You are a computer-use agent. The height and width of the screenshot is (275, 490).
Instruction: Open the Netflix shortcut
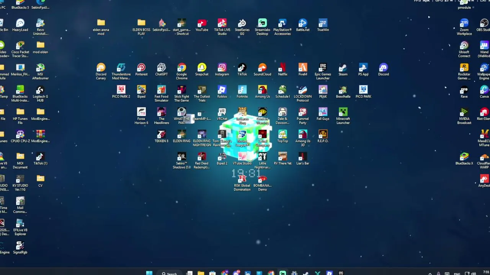283,70
